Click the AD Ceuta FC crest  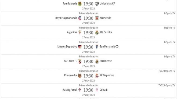click(x=80, y=61)
